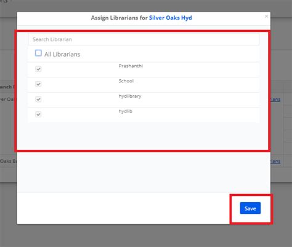Check the All Librarians checkbox
The width and height of the screenshot is (292, 247).
coord(38,53)
